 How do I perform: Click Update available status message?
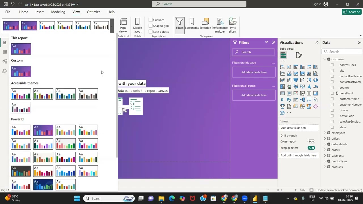339,190
